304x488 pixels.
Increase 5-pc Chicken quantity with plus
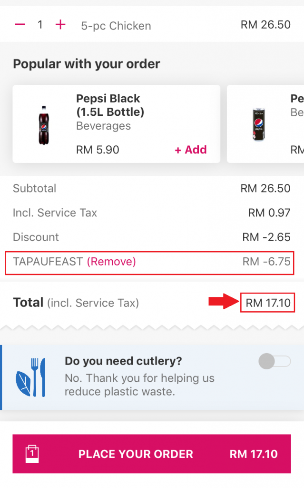(x=60, y=25)
